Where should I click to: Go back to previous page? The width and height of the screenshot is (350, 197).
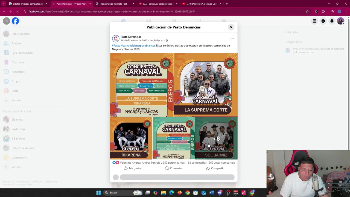(x=4, y=11)
